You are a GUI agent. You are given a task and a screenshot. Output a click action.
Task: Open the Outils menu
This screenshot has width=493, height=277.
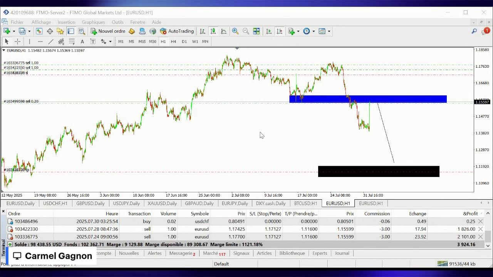117,22
